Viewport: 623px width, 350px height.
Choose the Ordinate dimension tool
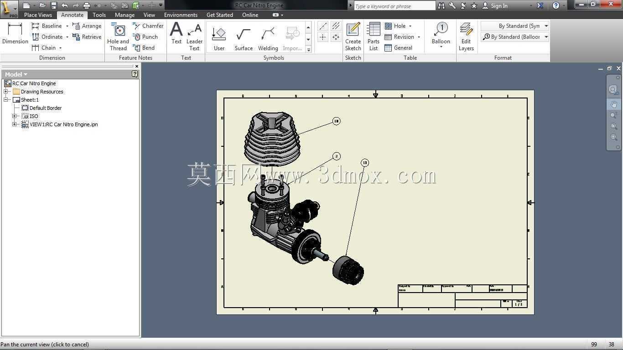[47, 37]
